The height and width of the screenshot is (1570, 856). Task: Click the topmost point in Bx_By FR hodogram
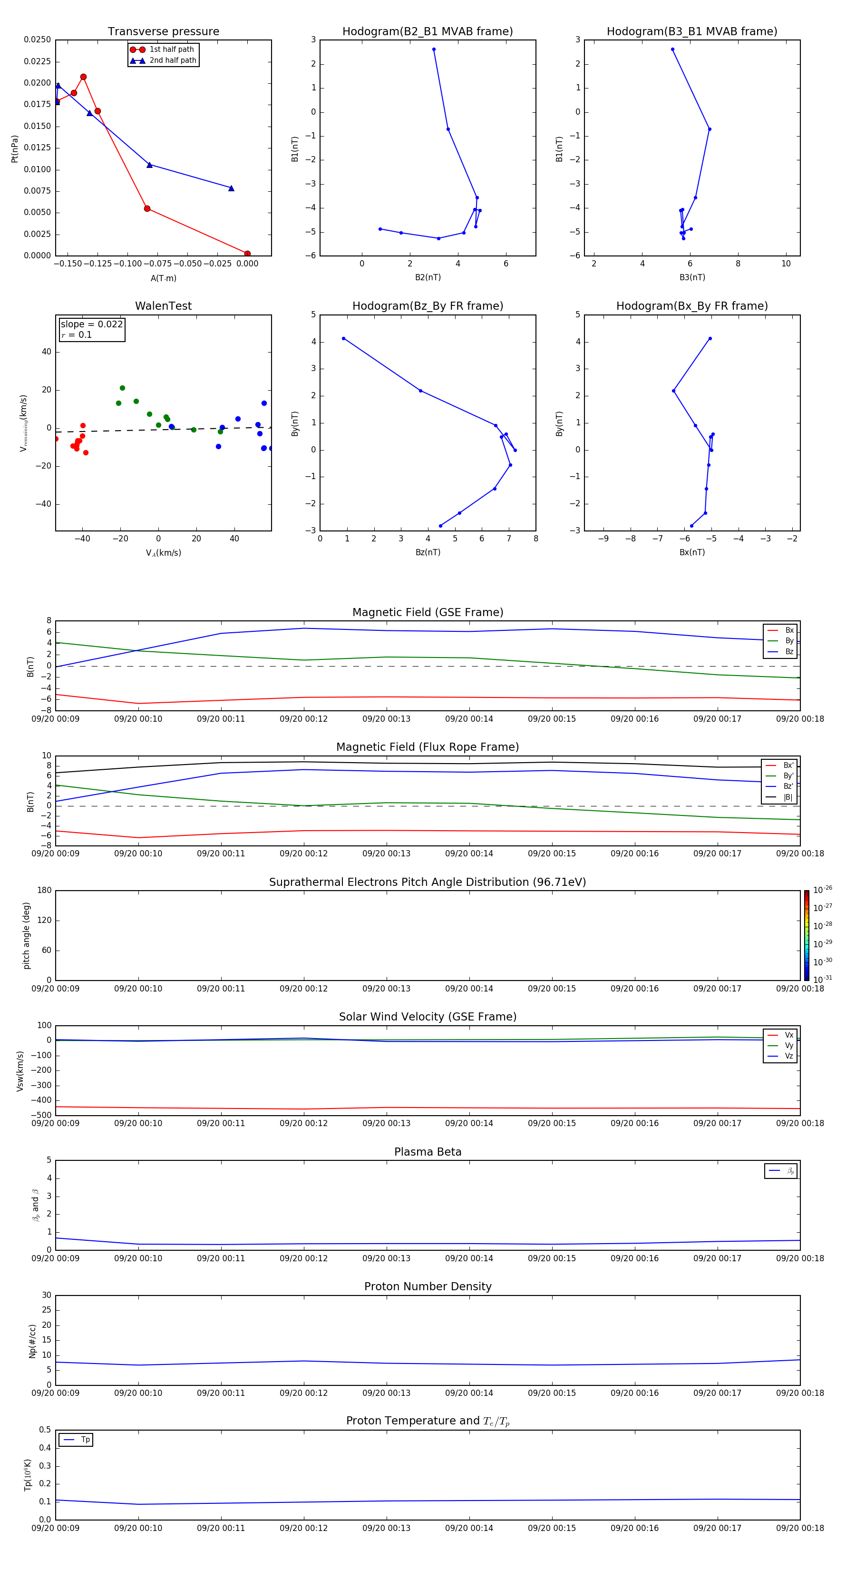[x=710, y=338]
